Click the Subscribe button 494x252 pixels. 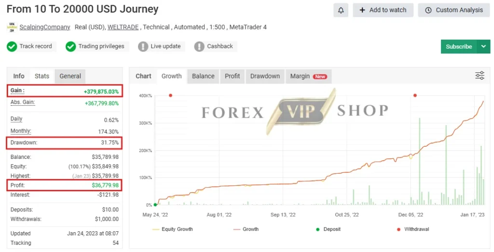coord(459,46)
